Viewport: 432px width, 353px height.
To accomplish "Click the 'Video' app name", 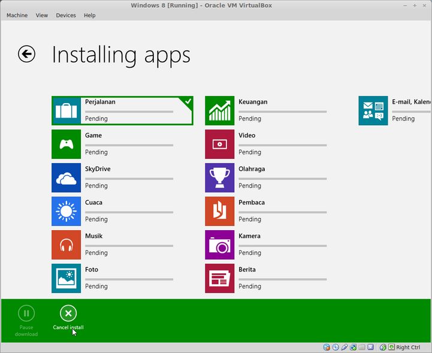I will click(x=247, y=135).
